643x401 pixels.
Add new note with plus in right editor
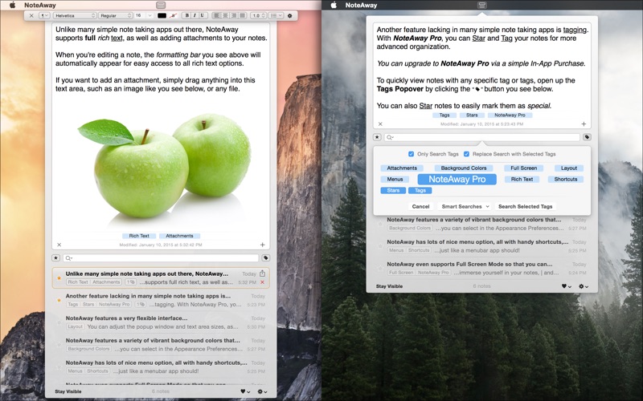pos(584,124)
